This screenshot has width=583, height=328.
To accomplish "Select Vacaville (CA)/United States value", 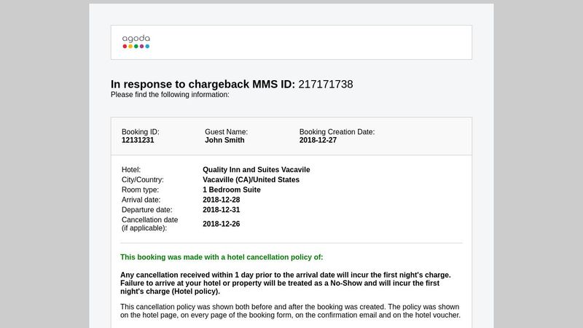I will (x=251, y=179).
